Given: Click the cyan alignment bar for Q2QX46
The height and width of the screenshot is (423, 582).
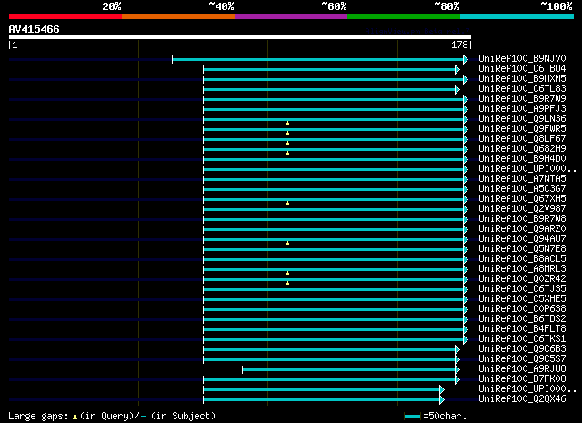Looking at the screenshot, I should (321, 400).
